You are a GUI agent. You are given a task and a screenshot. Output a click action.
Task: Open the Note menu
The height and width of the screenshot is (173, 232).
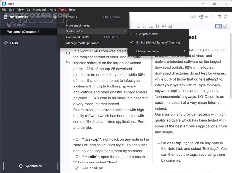click(x=53, y=10)
